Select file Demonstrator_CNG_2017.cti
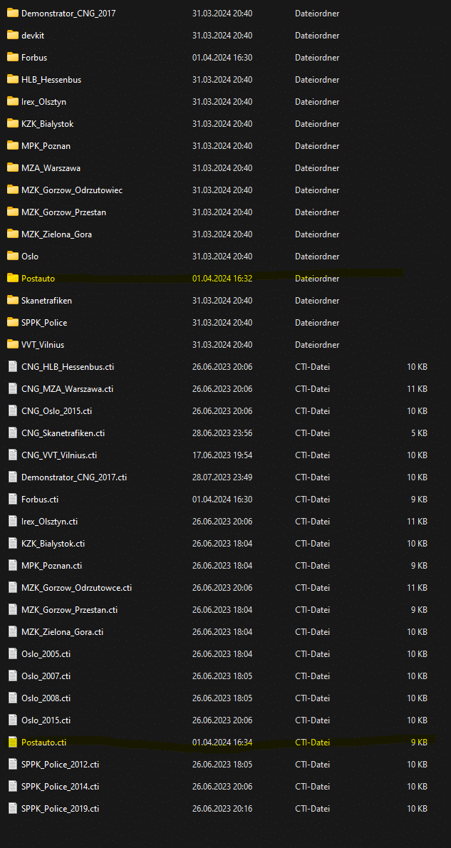Viewport: 451px width, 848px height. [x=74, y=477]
